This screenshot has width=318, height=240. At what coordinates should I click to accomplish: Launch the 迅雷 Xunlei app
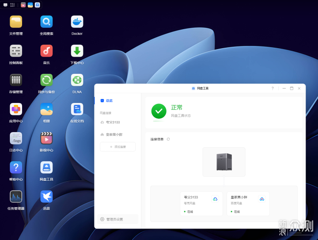point(46,197)
